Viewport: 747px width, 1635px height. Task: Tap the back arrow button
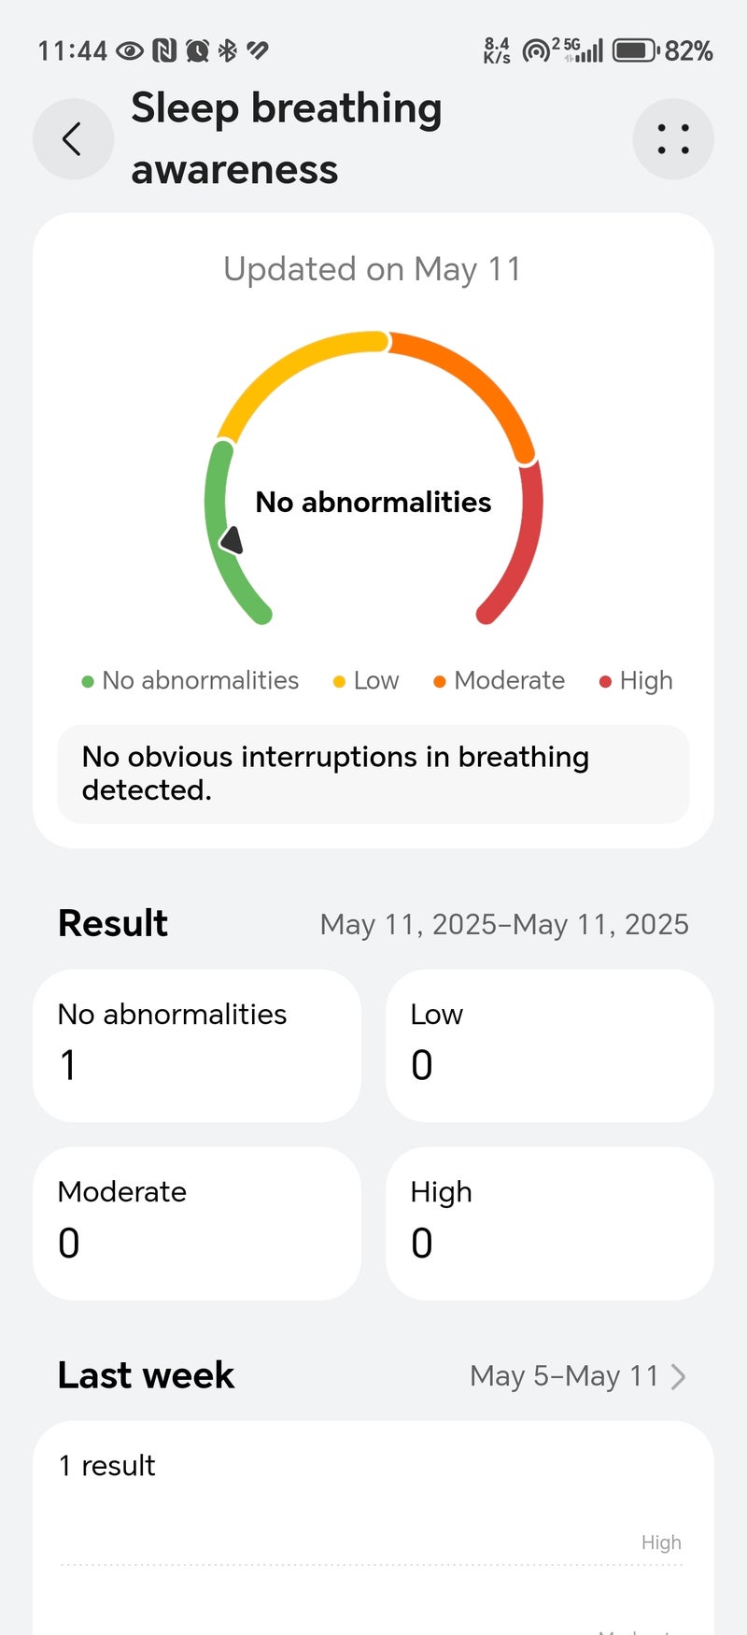coord(73,139)
